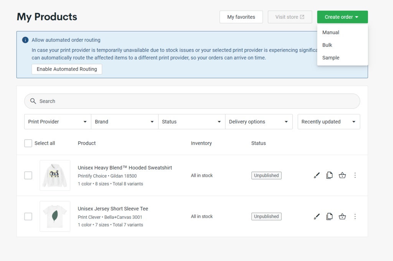This screenshot has width=393, height=261.
Task: Open the edit pencil for Heavy Blend Hooded Sweatshirt
Action: click(x=317, y=175)
